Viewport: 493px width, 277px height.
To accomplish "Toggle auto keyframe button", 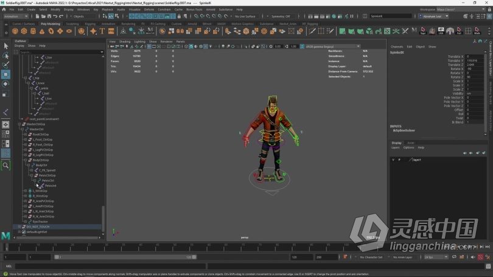I will 480,257.
